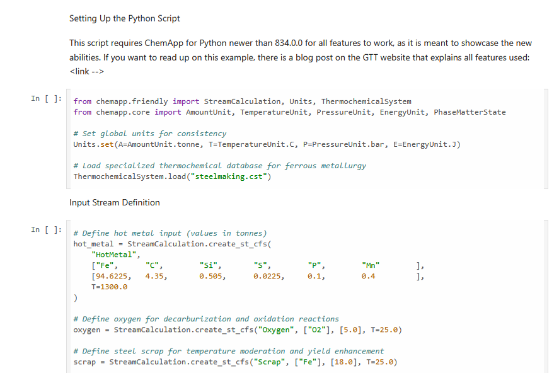Click the "hot_metal = StreamCalculation.create_st_cfs(" line
This screenshot has height=373, width=559.
click(172, 244)
